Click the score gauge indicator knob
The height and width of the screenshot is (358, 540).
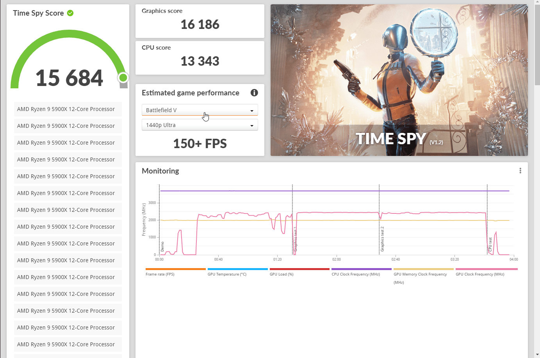point(123,77)
